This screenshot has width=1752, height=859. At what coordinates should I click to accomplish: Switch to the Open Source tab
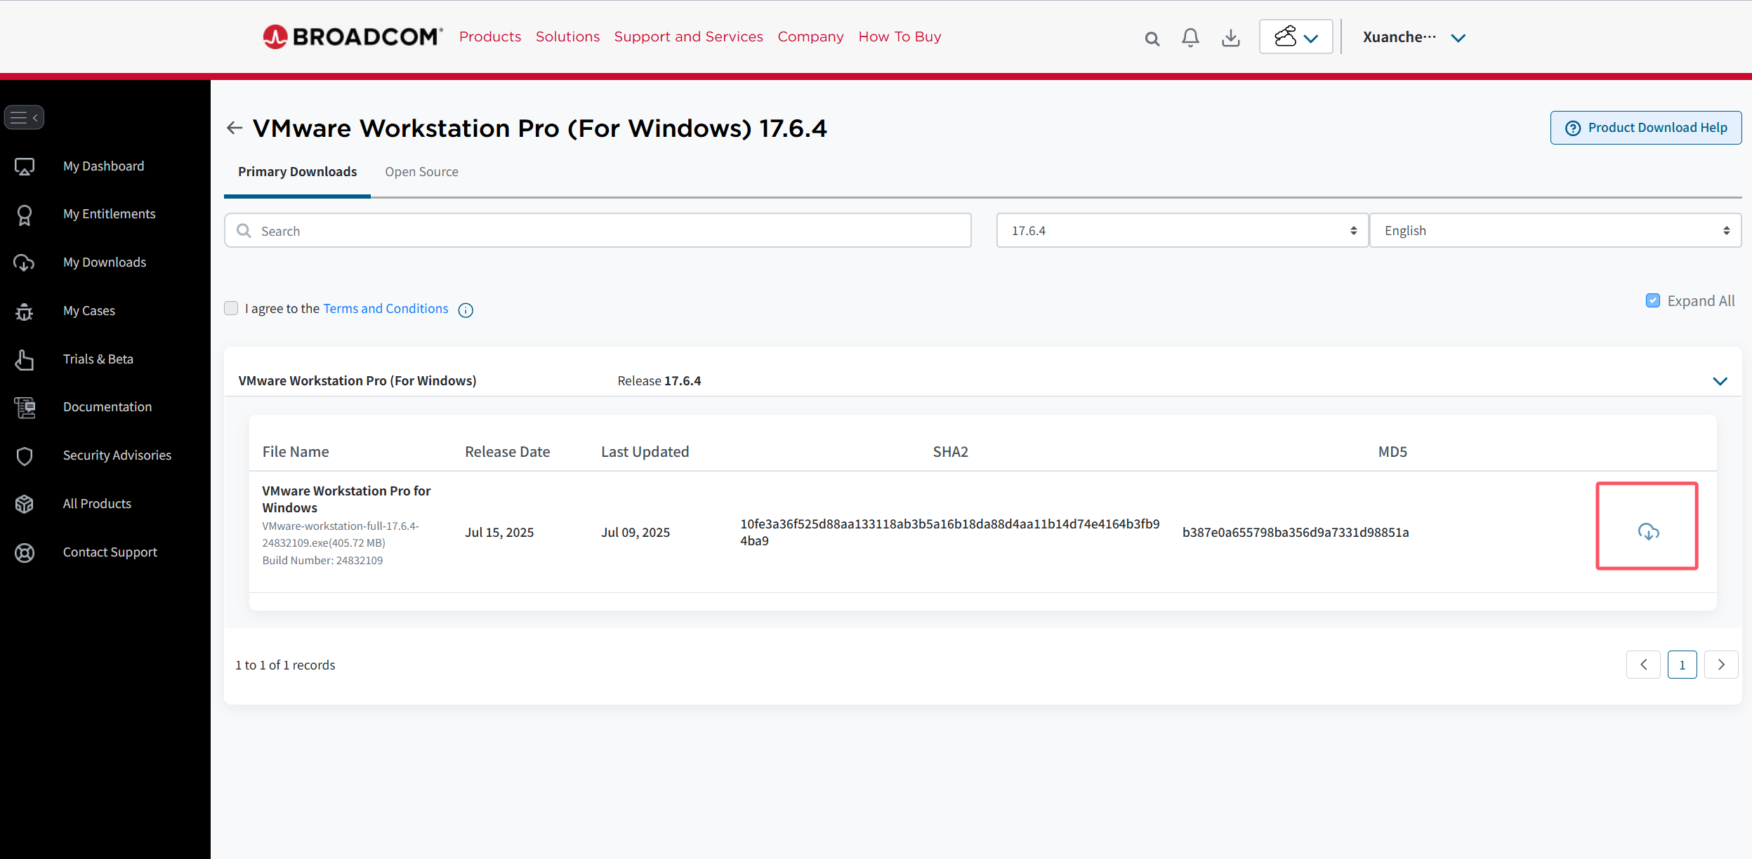421,172
